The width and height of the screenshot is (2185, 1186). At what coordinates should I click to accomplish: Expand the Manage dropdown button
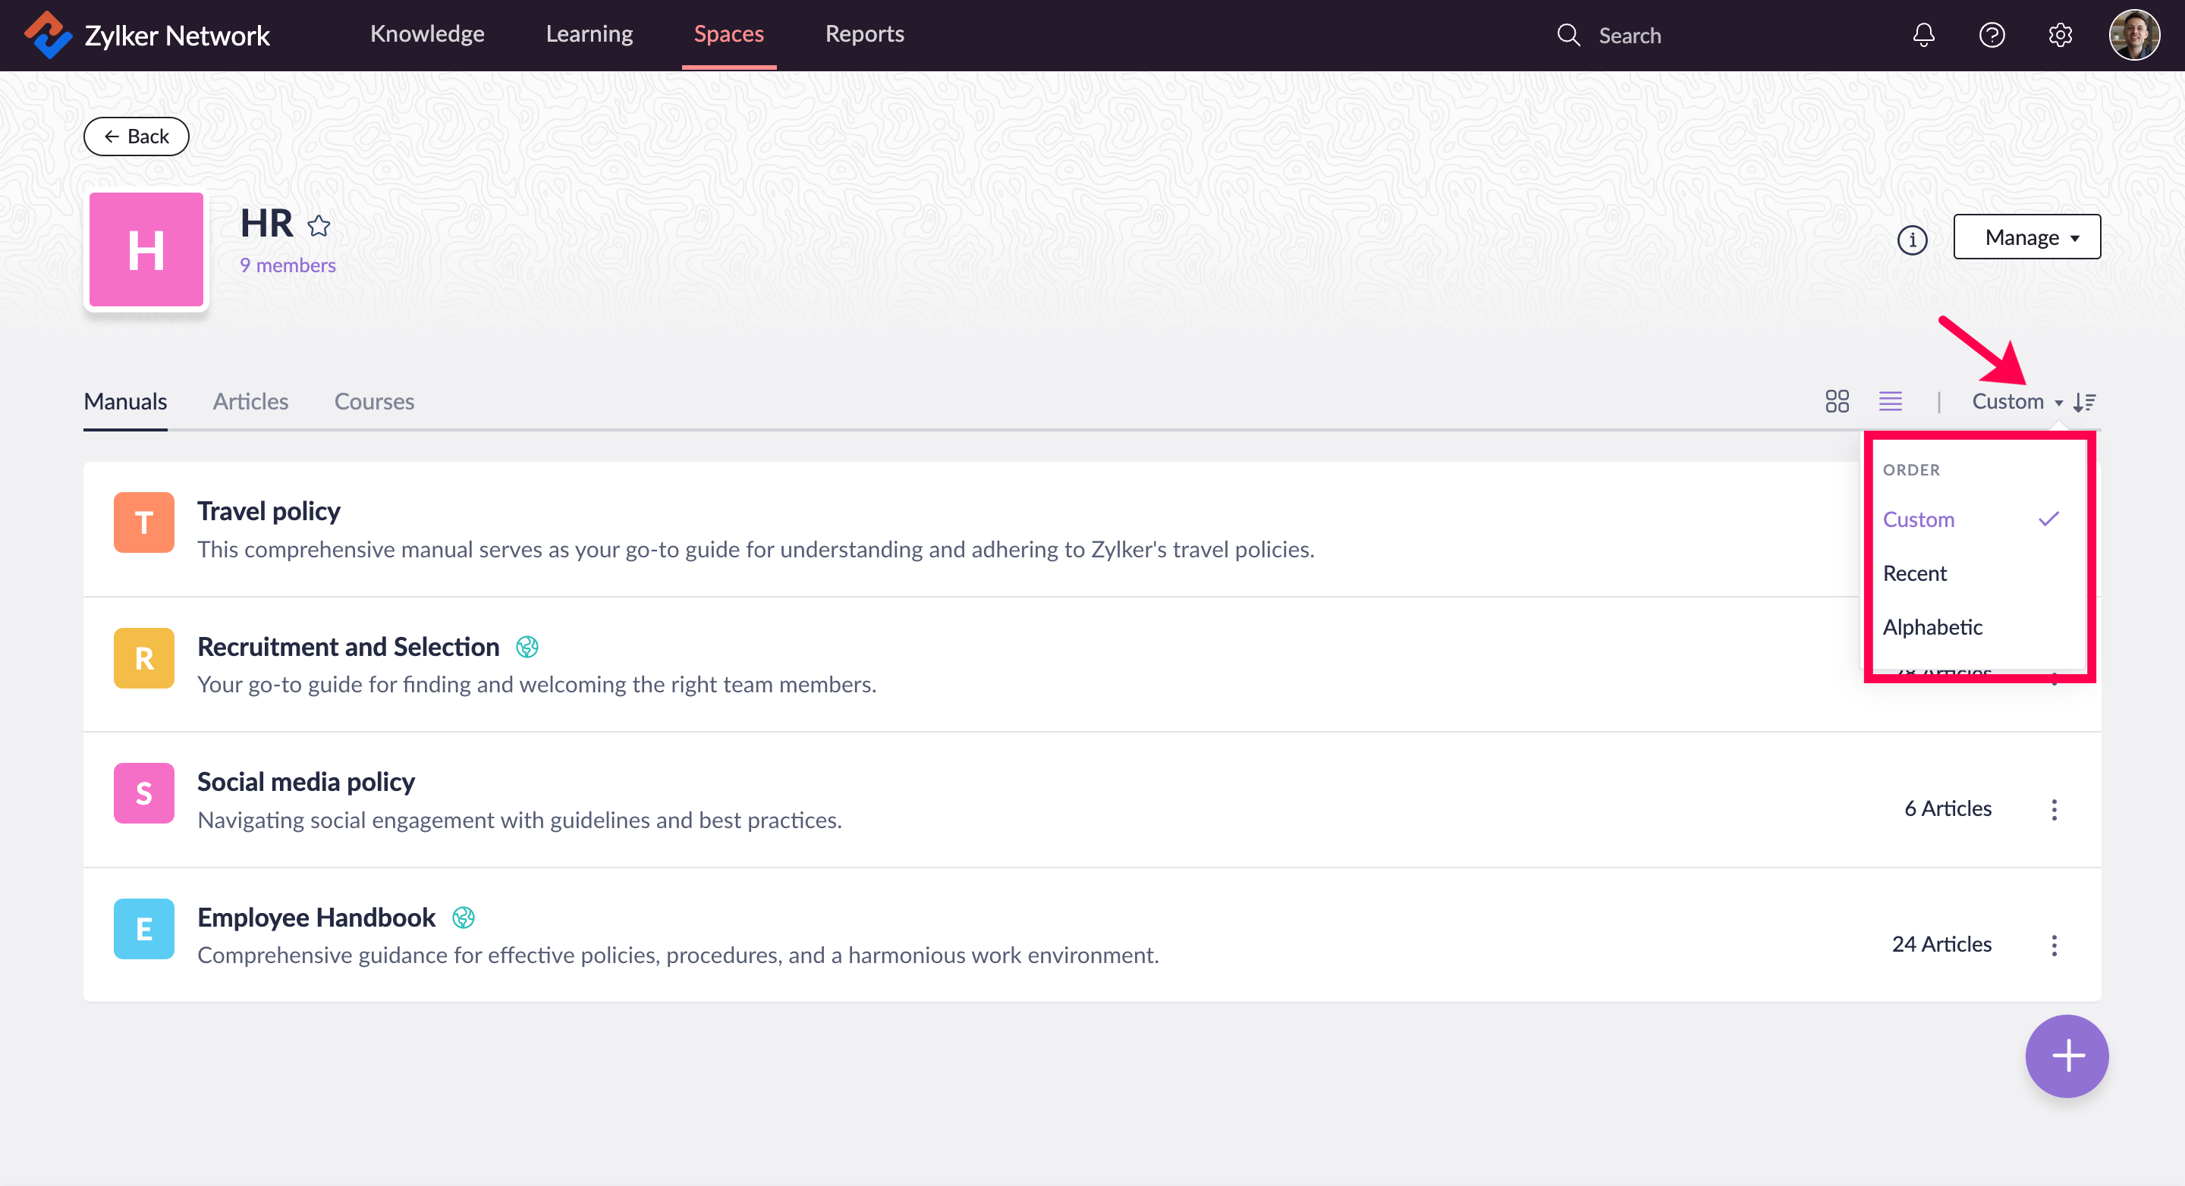pyautogui.click(x=2026, y=237)
